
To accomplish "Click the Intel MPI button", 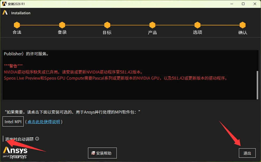I will [x=13, y=121].
